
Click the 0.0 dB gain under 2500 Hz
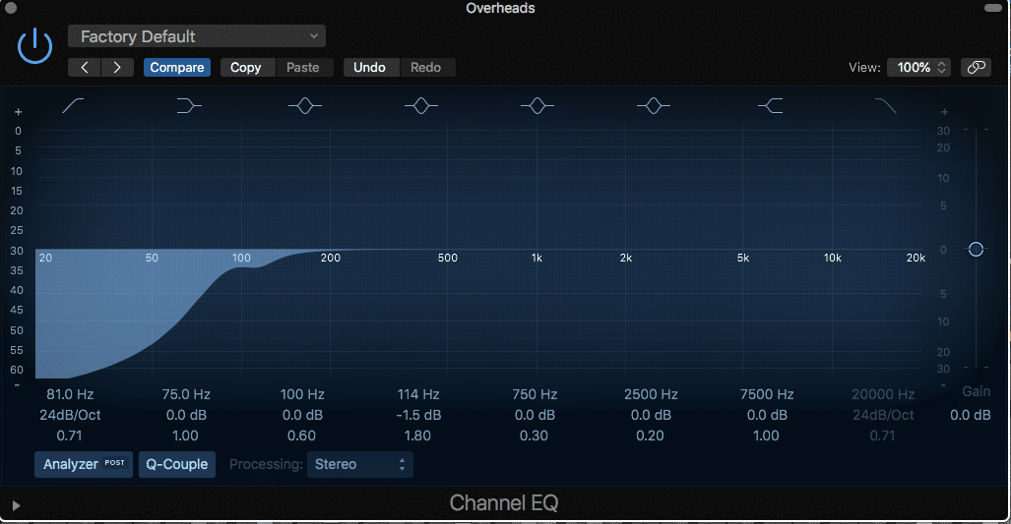[x=651, y=415]
